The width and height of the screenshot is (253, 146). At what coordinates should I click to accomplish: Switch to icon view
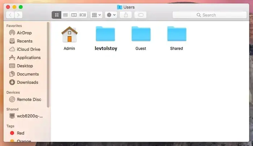pyautogui.click(x=56, y=15)
